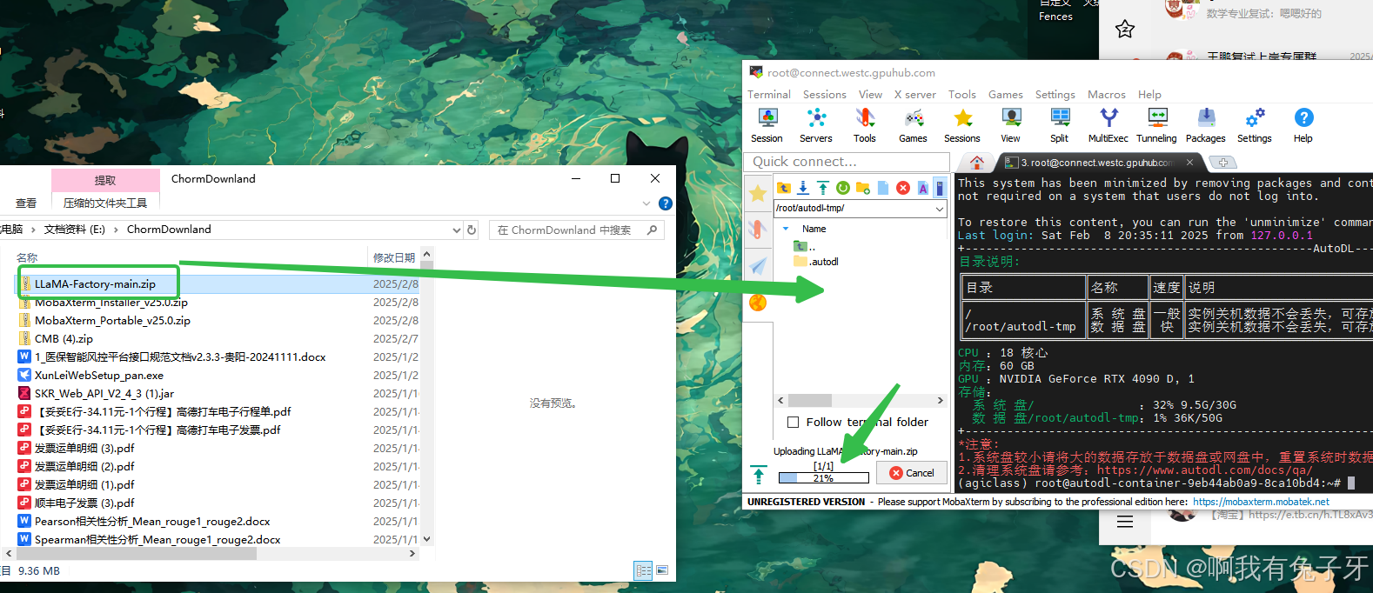Click the star icon in background window
Image resolution: width=1373 pixels, height=593 pixels.
[1125, 29]
